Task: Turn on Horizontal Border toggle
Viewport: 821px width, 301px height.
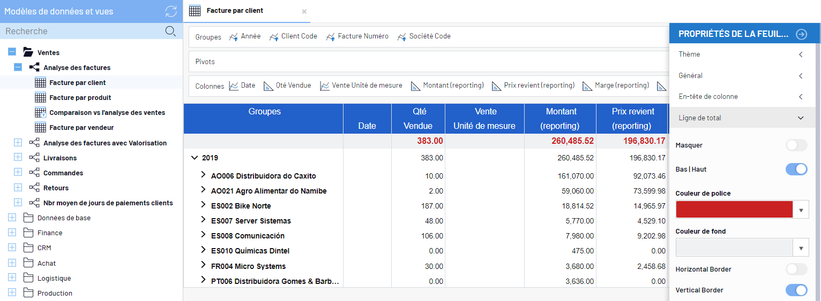Action: pyautogui.click(x=796, y=269)
